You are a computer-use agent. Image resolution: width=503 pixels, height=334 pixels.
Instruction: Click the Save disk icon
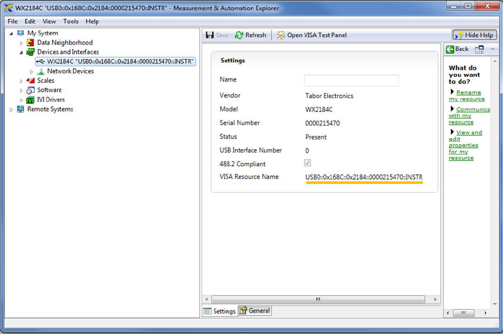point(210,35)
